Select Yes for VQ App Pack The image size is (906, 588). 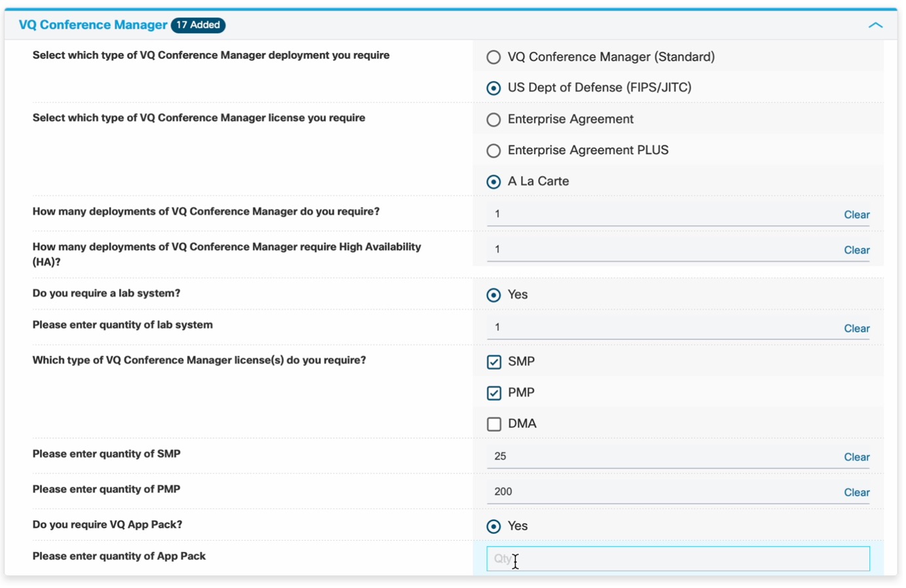[494, 526]
